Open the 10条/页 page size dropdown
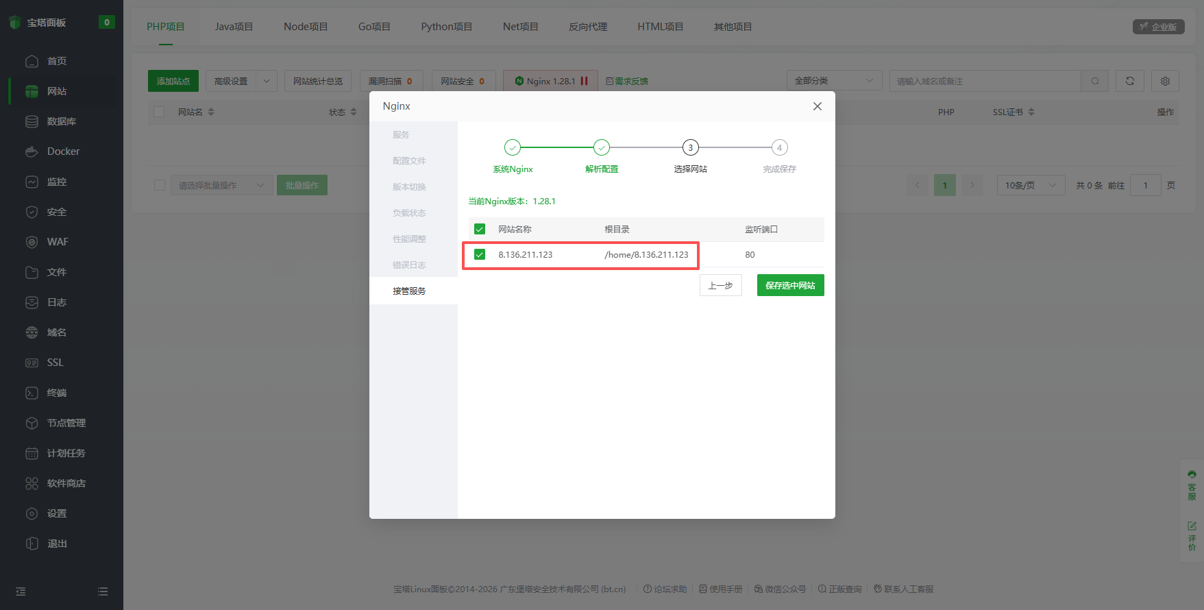 tap(1031, 185)
